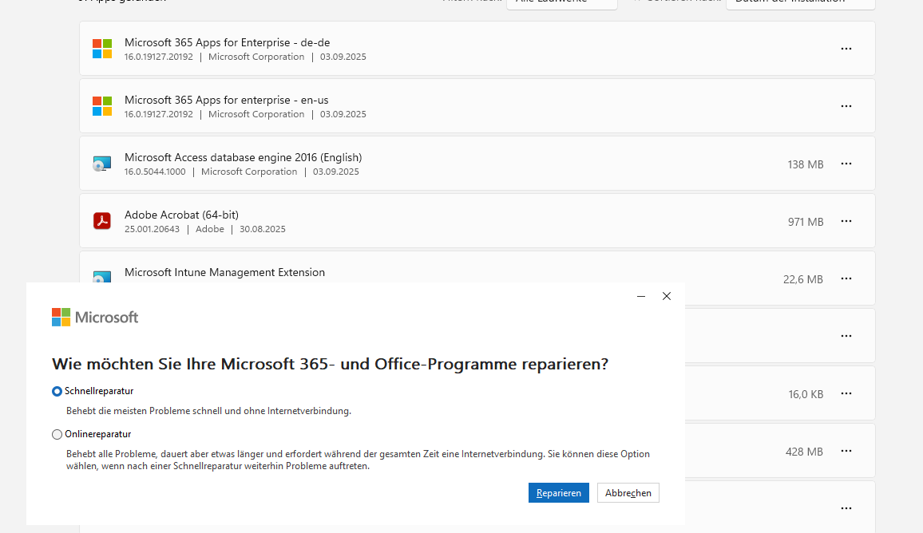Screen dimensions: 923x533
Task: Click the 428 MB size value
Action: tap(804, 452)
